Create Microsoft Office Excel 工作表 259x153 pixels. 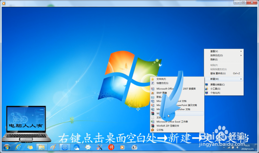(x=177, y=122)
